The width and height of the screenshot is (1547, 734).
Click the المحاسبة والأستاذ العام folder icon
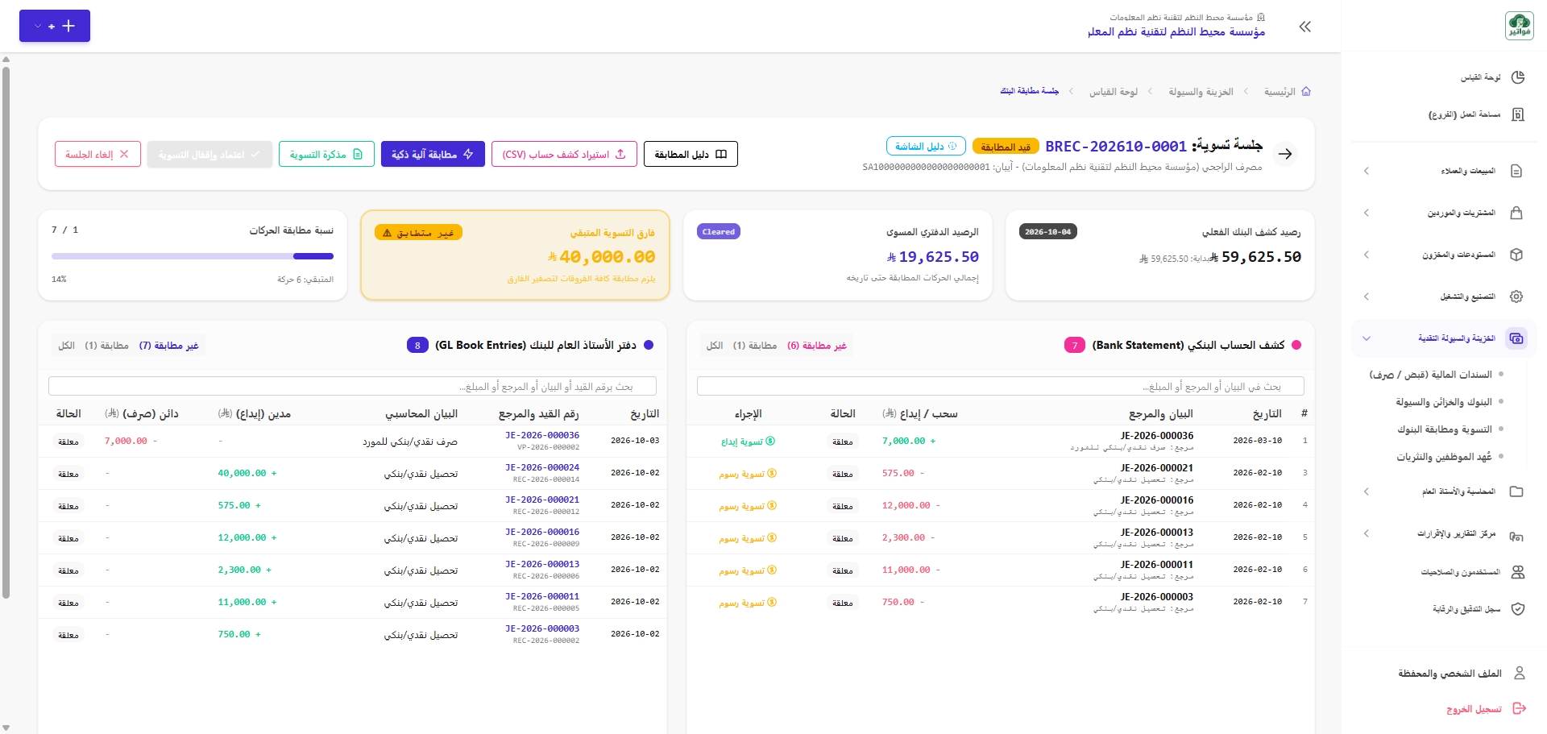coord(1516,491)
